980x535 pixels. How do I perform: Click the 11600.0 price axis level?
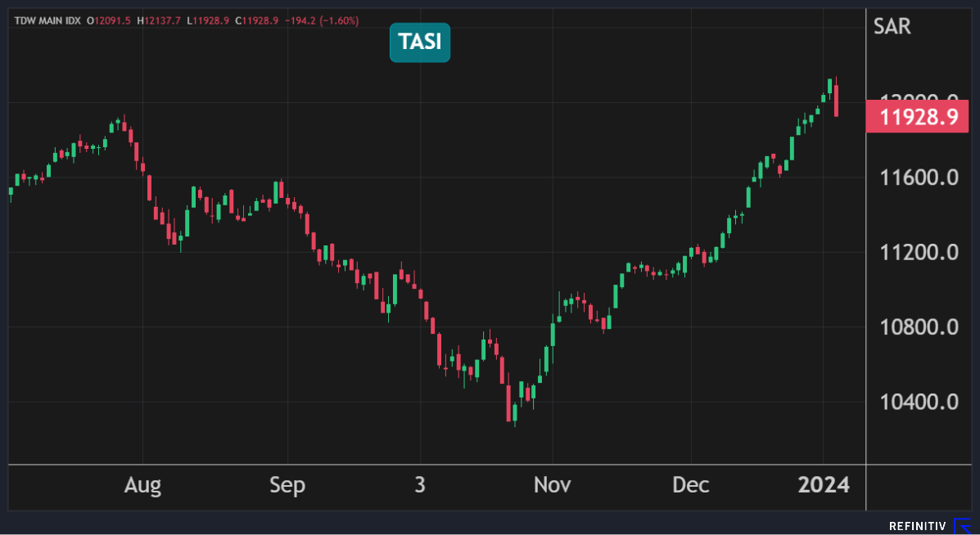pyautogui.click(x=918, y=177)
